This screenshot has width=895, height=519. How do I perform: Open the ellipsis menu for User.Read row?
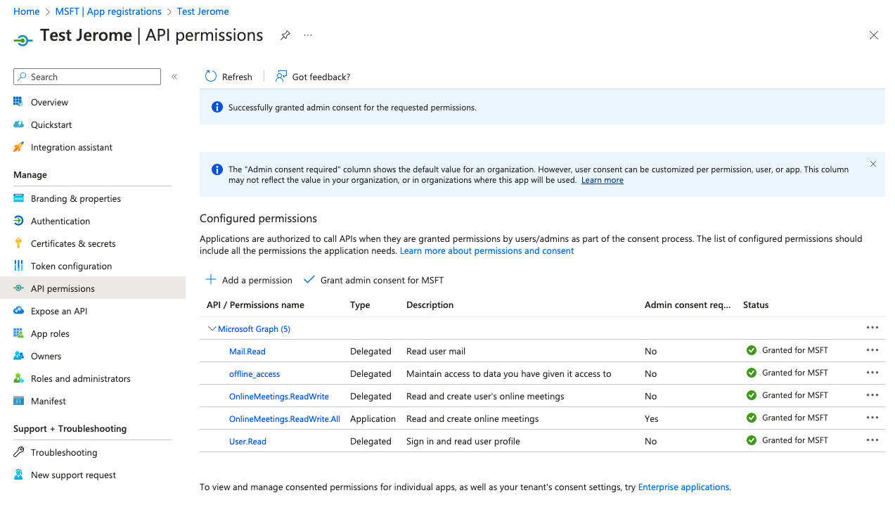pos(873,440)
